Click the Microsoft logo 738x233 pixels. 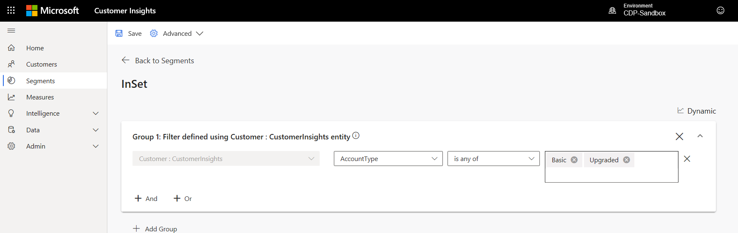click(52, 10)
